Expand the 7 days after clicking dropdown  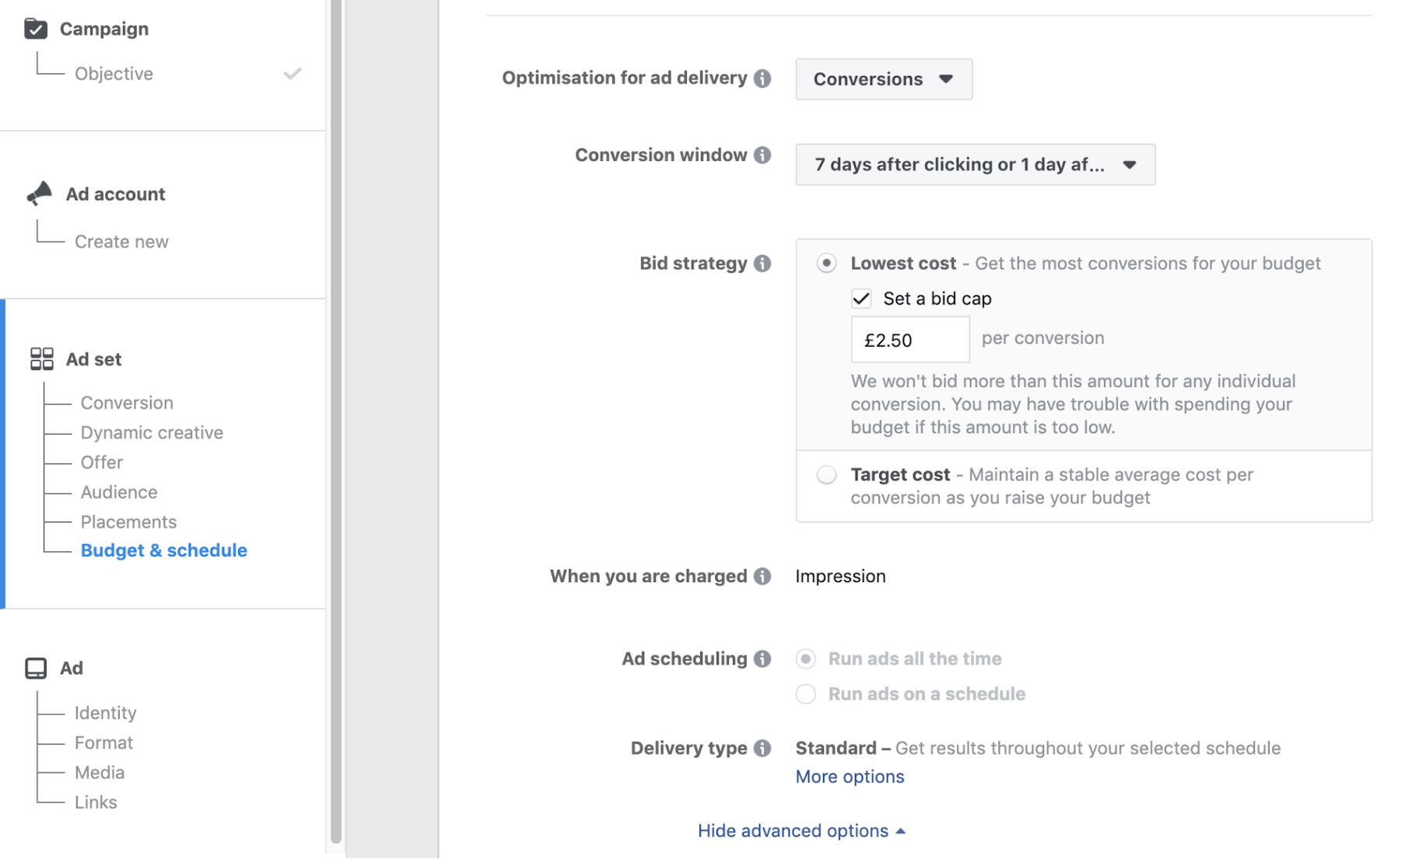click(974, 165)
